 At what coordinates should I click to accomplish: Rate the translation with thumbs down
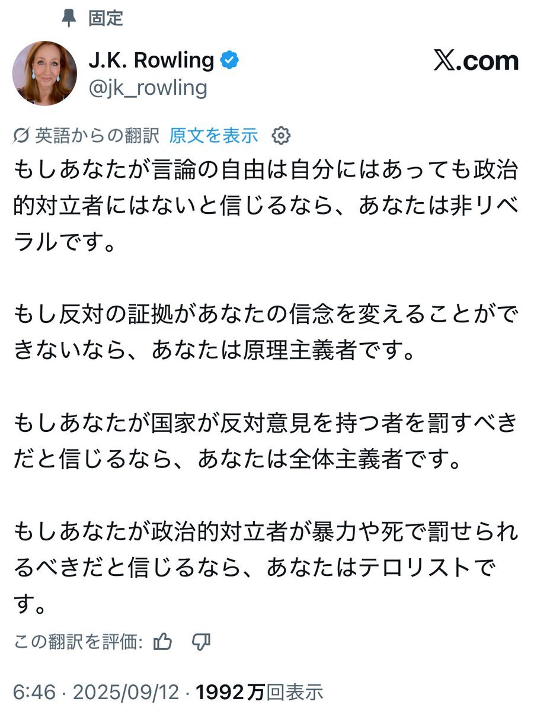point(202,642)
